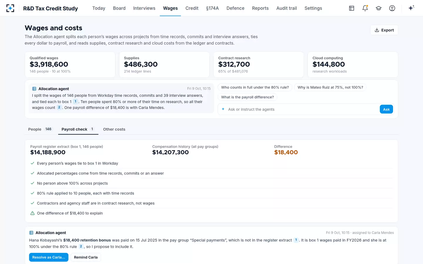Switch to the Other costs tab
423x264 pixels.
114,129
